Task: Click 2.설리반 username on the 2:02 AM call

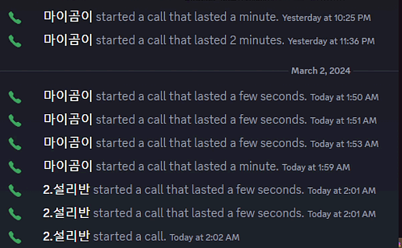Action: [66, 235]
